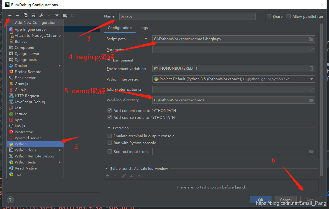Select Attach to Node.js/Chrome entry
The width and height of the screenshot is (329, 209).
(x=35, y=36)
